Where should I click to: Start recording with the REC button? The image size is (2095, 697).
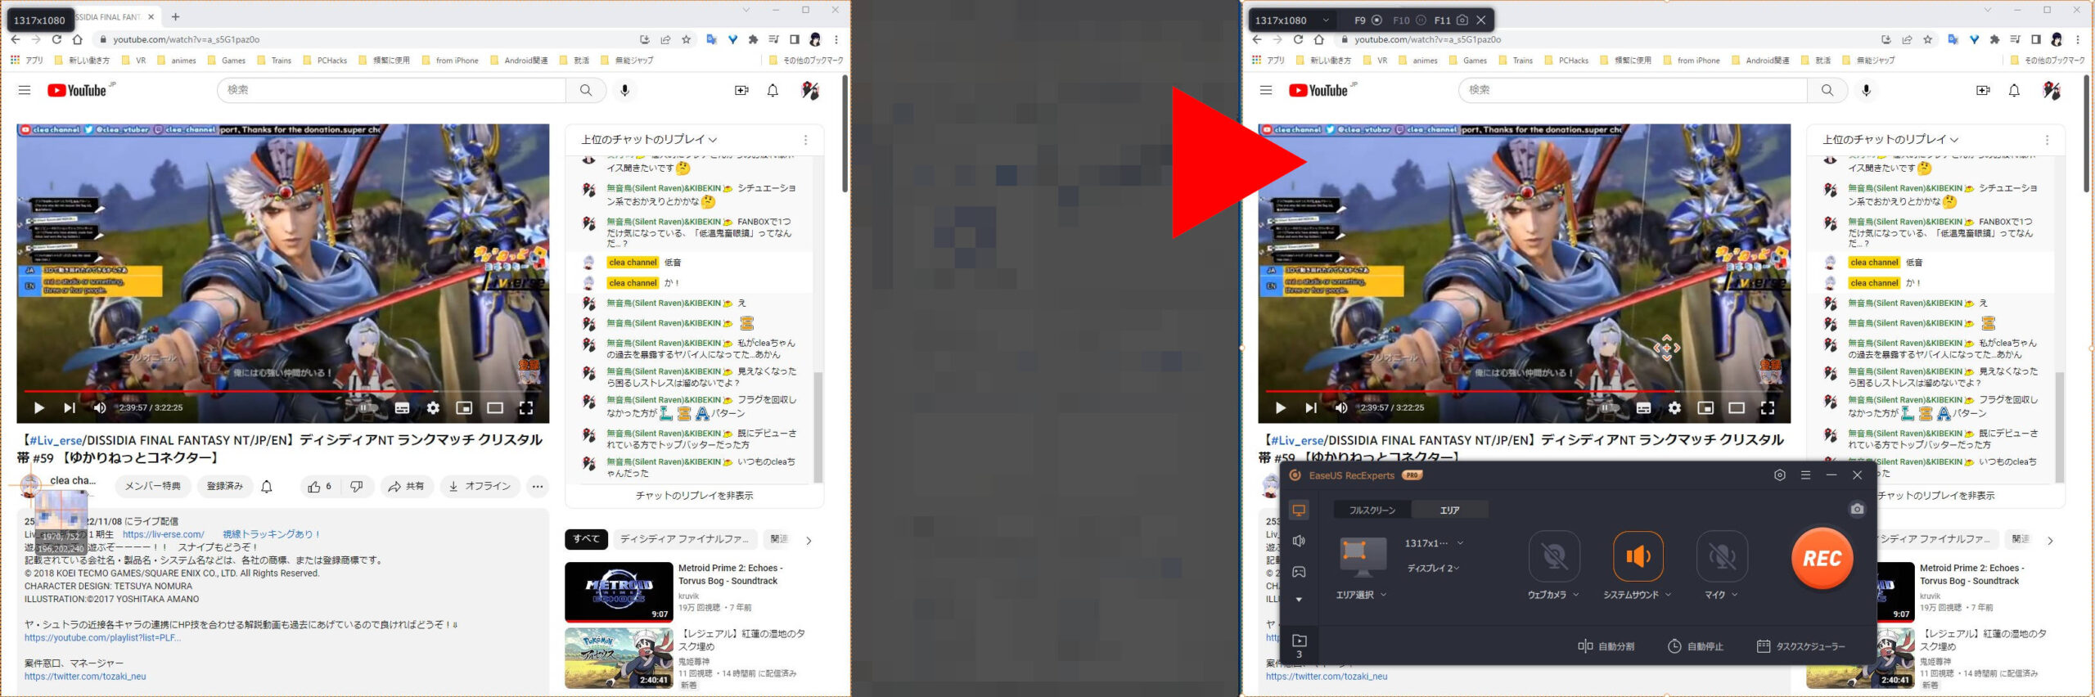(1822, 559)
